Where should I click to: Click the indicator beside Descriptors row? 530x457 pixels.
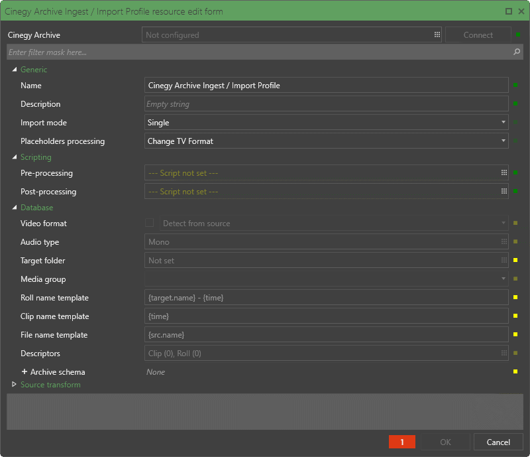point(515,353)
